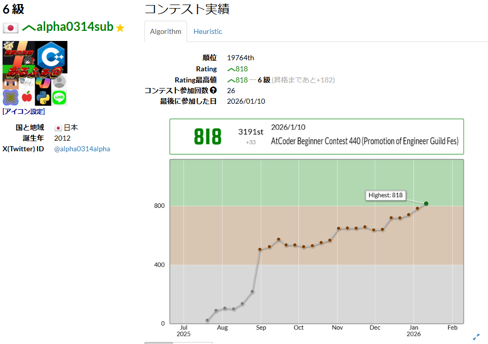The height and width of the screenshot is (344, 488).
Task: Click the flag icon left of the username
Action: coord(10,28)
